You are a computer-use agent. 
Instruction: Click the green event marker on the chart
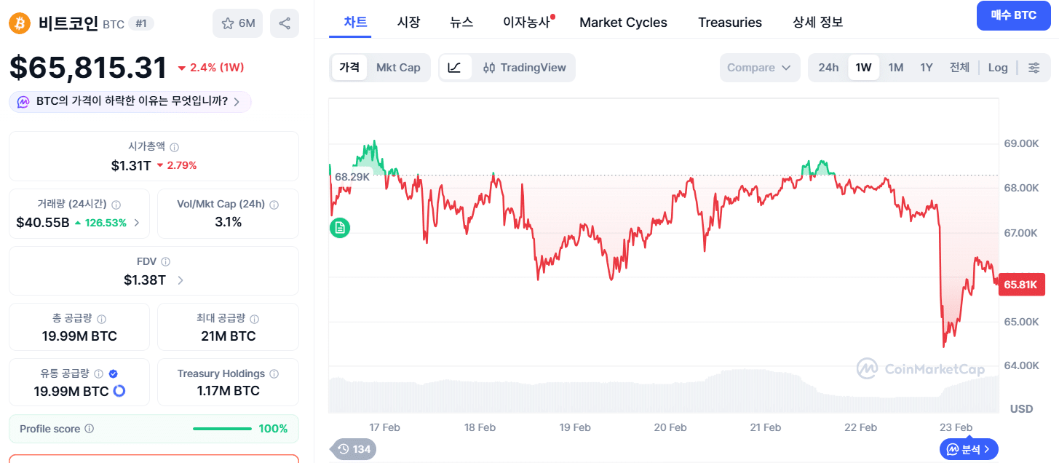[339, 228]
